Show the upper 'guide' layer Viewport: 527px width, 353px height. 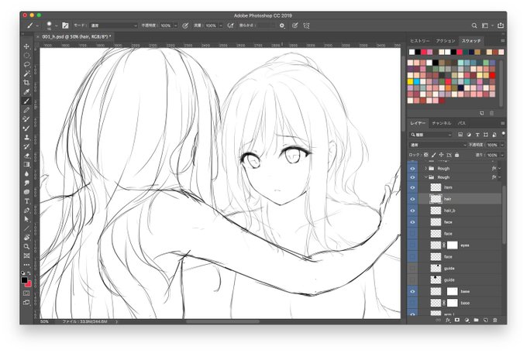pyautogui.click(x=412, y=269)
